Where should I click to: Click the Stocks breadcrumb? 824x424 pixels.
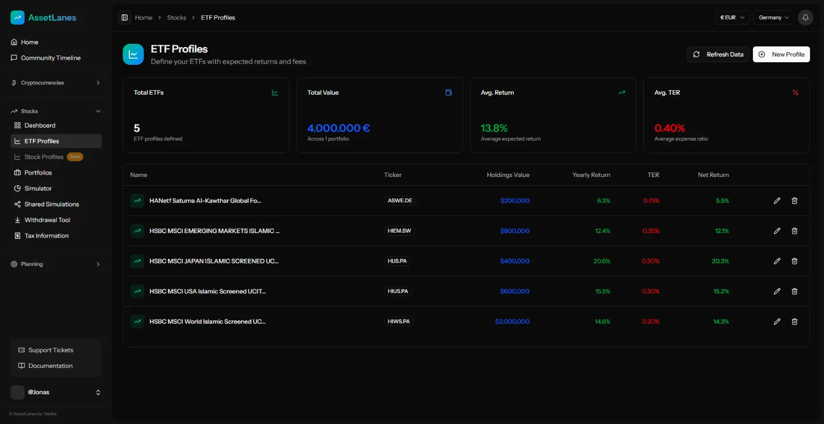177,17
